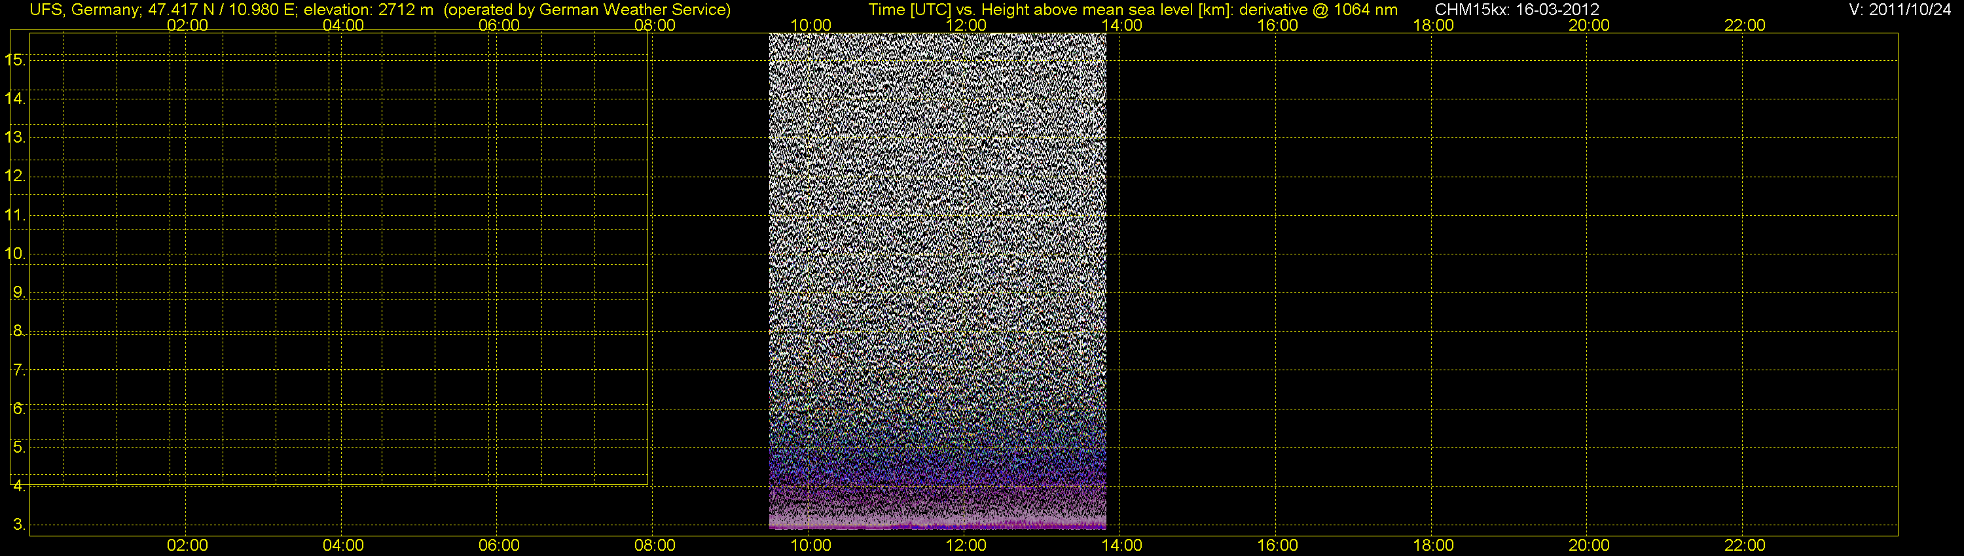
Task: Click the '14:00' label on the bottom time axis
Action: pyautogui.click(x=1121, y=546)
